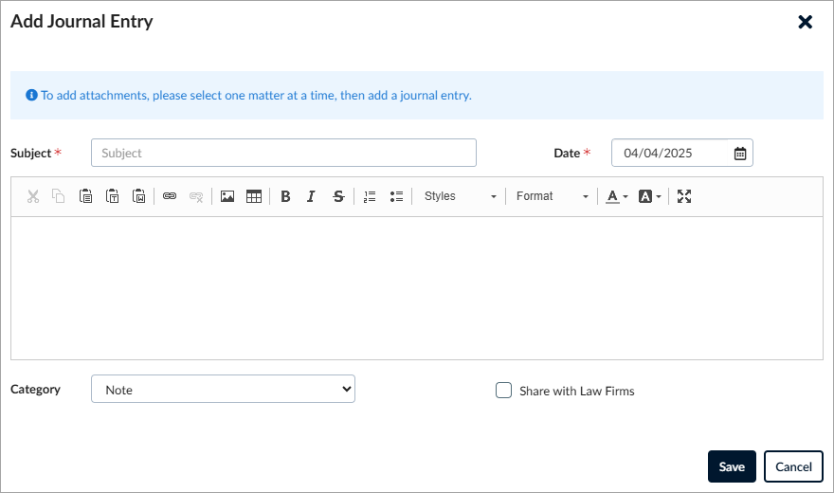This screenshot has height=493, width=834.
Task: Click the "Share with Law Firms" label
Action: (577, 391)
